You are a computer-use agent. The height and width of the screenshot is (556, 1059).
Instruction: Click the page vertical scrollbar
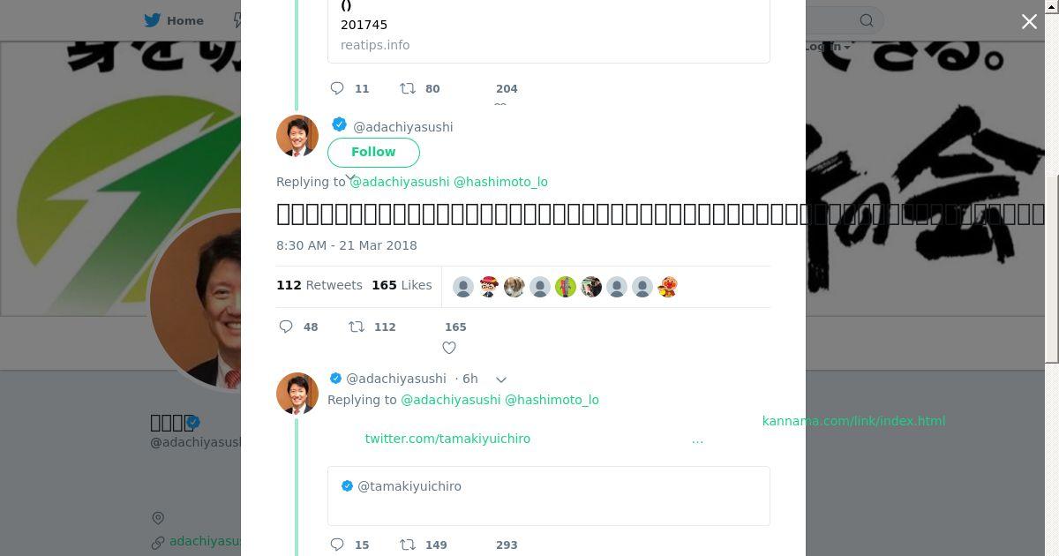pos(1052,265)
